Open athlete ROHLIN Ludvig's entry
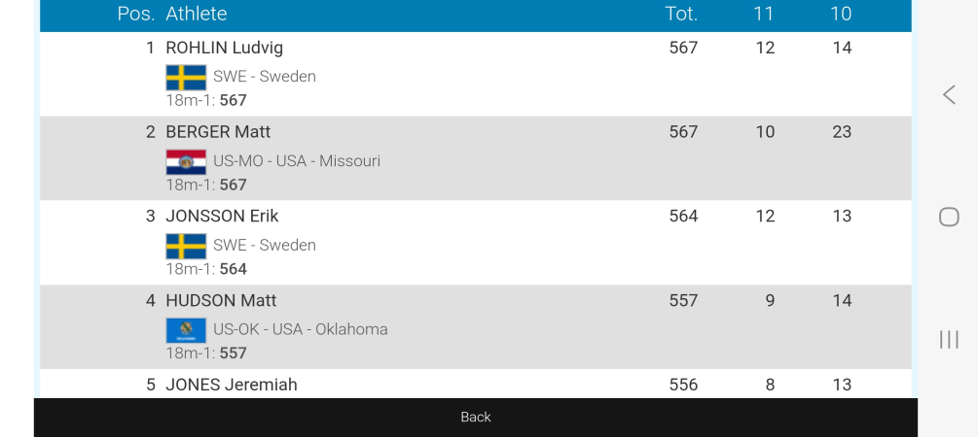This screenshot has height=437, width=978. pyautogui.click(x=225, y=48)
